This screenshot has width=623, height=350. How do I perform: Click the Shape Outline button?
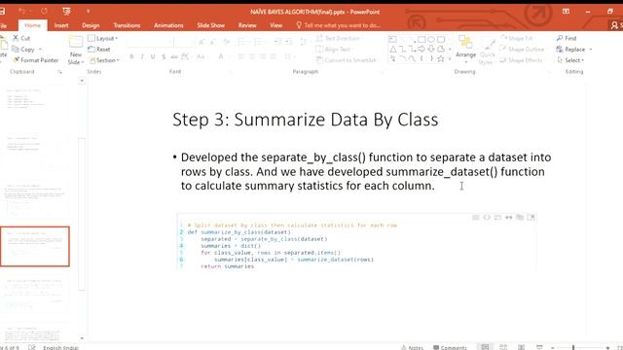522,50
